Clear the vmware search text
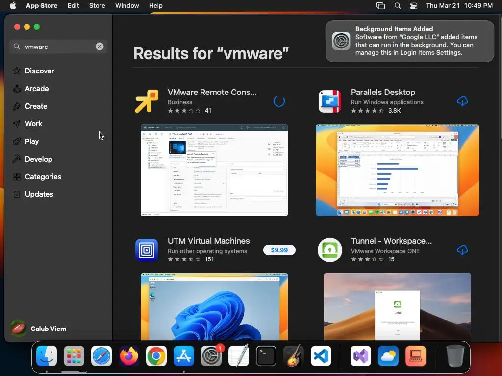The image size is (502, 376). (x=100, y=47)
